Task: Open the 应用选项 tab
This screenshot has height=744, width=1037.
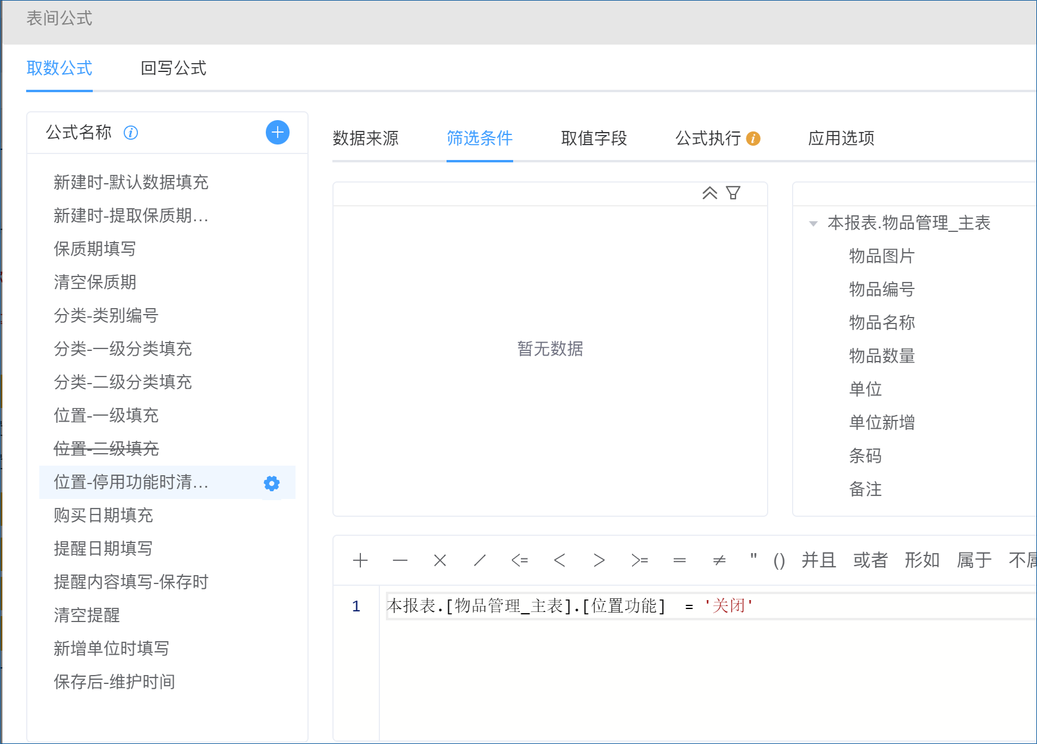Action: [x=841, y=138]
